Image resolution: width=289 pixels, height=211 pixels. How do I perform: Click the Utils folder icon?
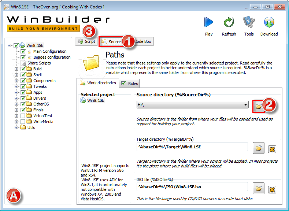pyautogui.click(x=23, y=127)
